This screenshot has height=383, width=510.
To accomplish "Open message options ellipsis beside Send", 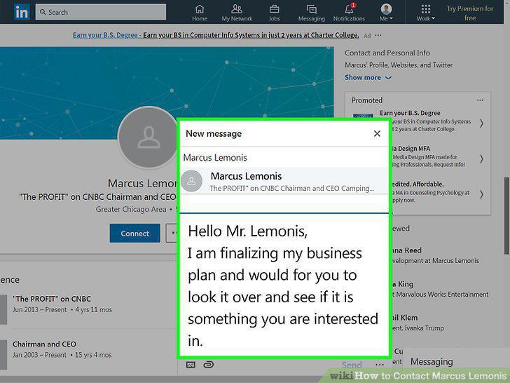I will 379,365.
